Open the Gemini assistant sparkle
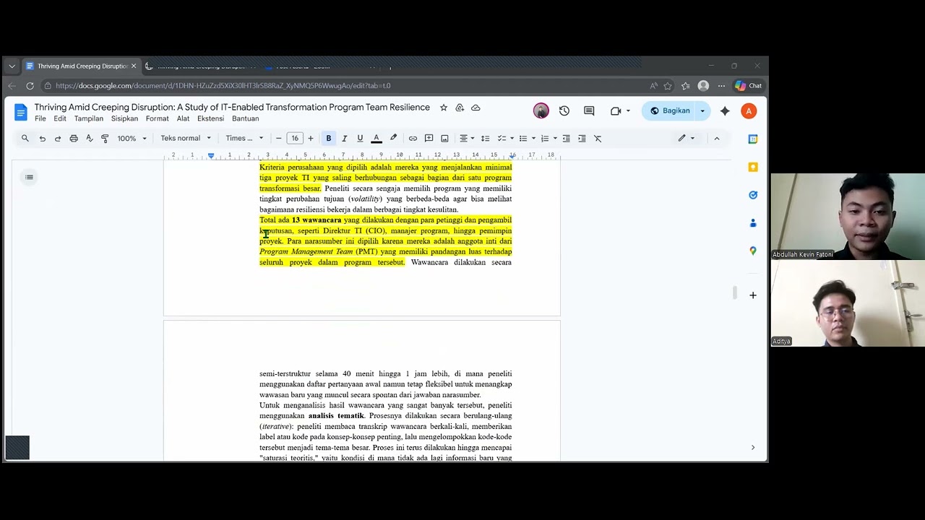The width and height of the screenshot is (925, 520). click(x=725, y=110)
